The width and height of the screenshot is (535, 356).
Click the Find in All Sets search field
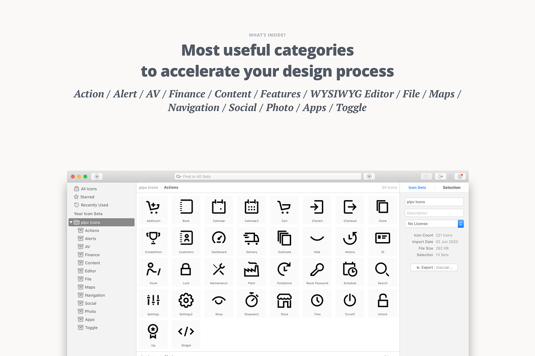coord(267,176)
